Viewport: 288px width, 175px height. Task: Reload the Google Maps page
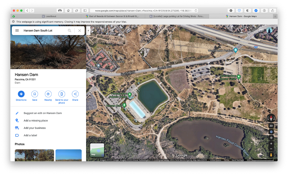click(x=196, y=11)
